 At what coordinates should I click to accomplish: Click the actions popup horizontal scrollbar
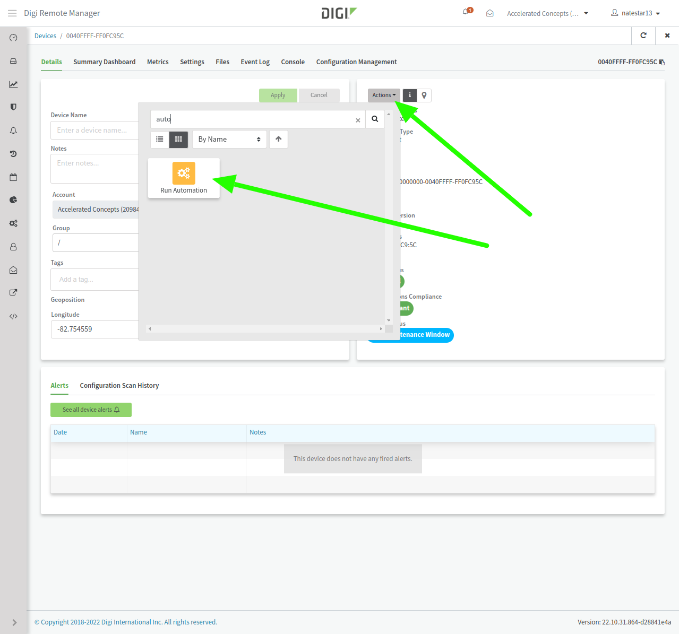click(265, 329)
